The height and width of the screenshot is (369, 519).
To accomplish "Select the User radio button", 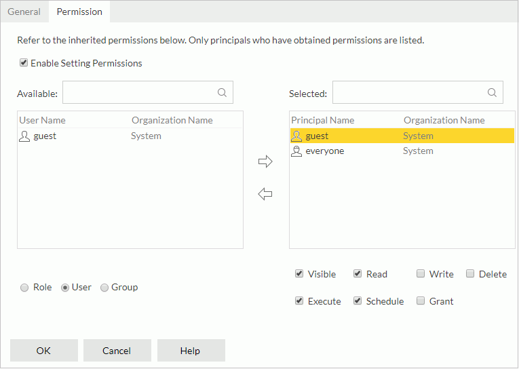I will [65, 288].
